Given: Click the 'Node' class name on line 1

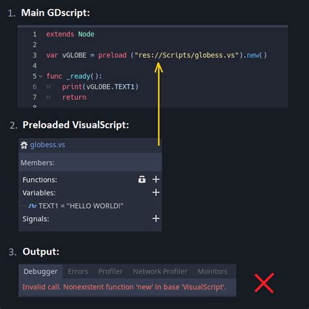Looking at the screenshot, I should [86, 34].
